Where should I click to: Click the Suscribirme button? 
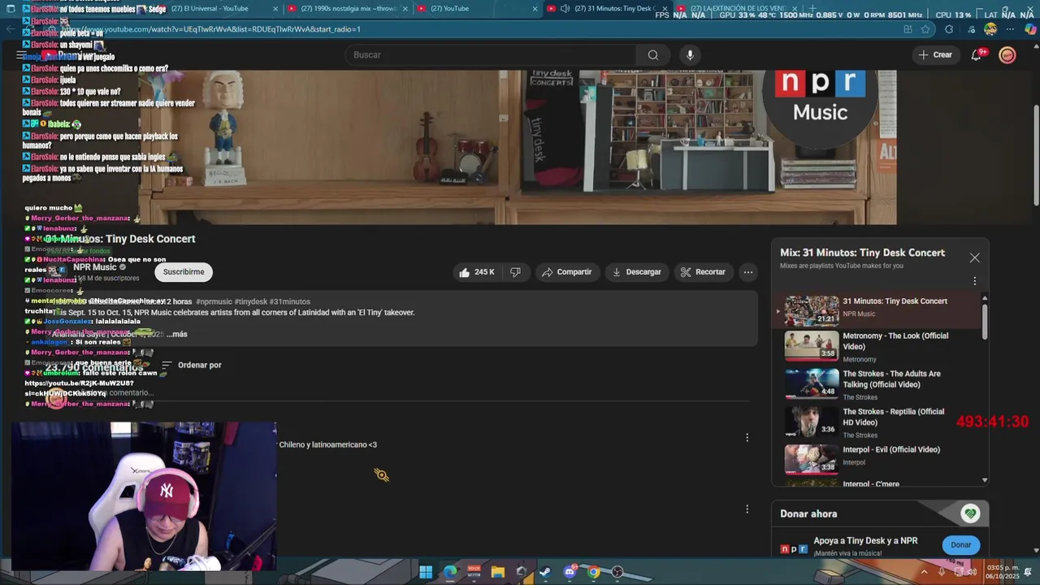click(184, 272)
